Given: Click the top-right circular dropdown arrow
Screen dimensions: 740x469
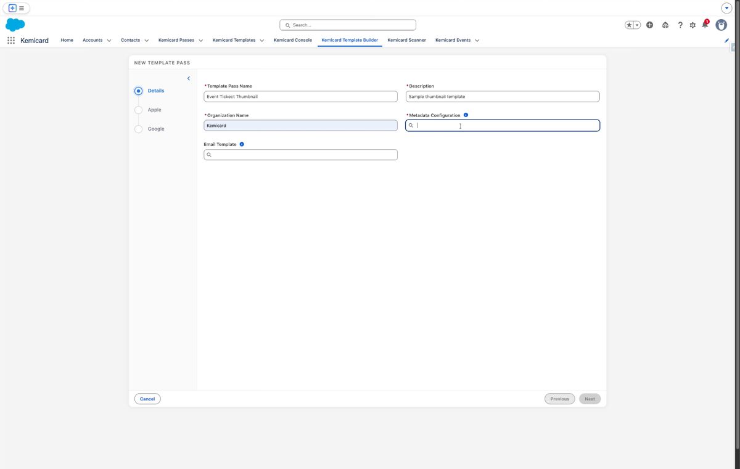Looking at the screenshot, I should pos(726,8).
